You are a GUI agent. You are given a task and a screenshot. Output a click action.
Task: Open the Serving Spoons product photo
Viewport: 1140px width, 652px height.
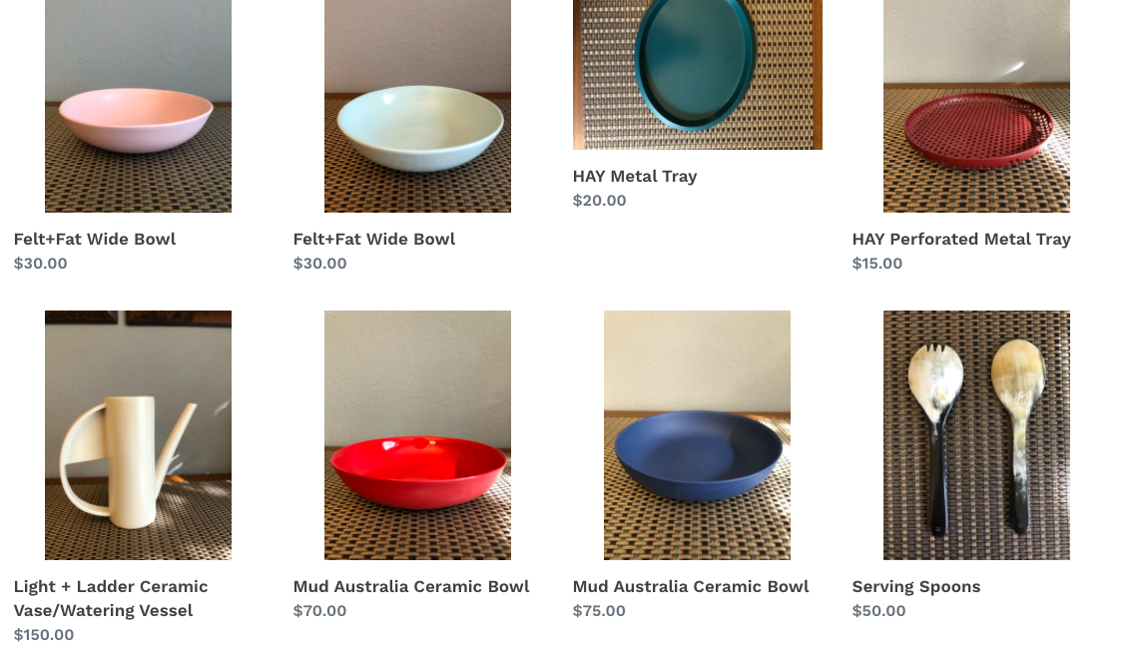[976, 435]
